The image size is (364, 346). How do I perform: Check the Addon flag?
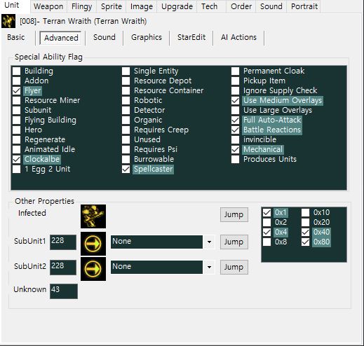coord(17,81)
